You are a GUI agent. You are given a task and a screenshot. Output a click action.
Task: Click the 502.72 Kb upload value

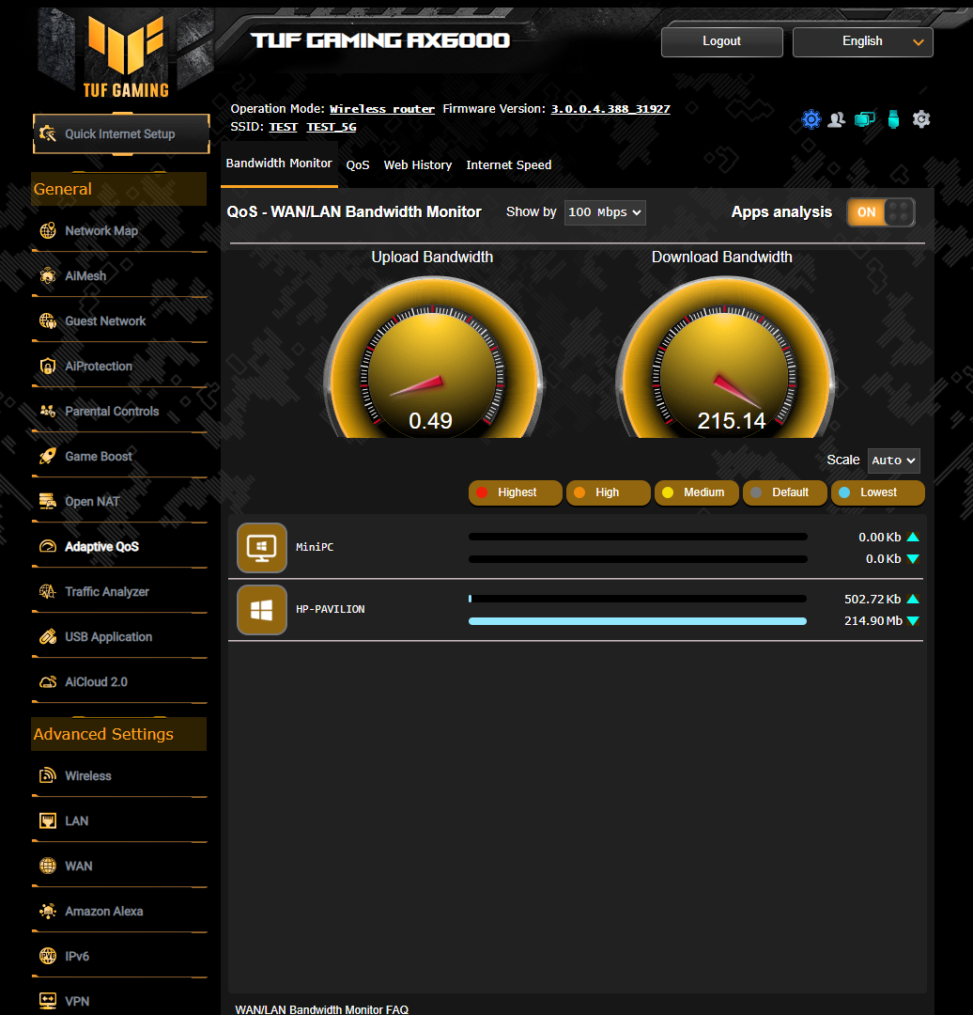click(x=873, y=600)
